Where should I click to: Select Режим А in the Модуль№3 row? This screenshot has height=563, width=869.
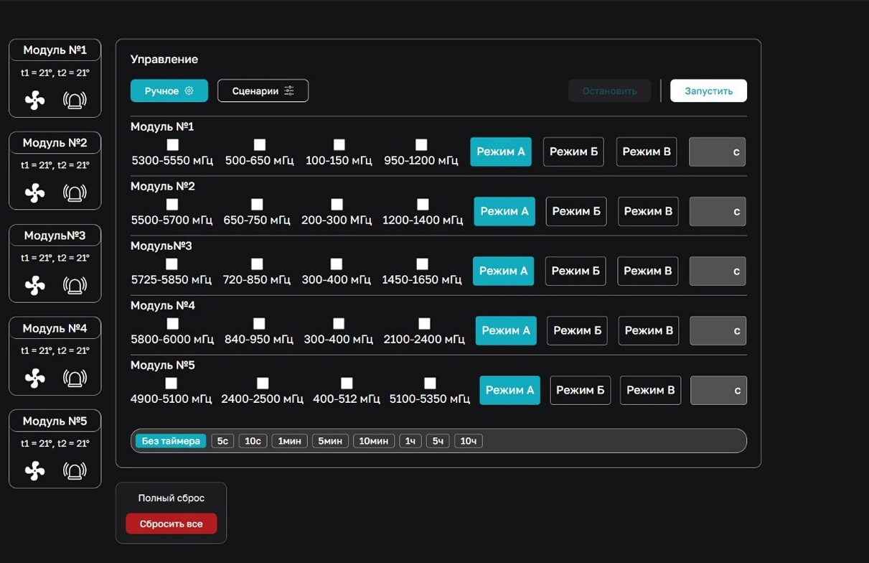pyautogui.click(x=503, y=271)
